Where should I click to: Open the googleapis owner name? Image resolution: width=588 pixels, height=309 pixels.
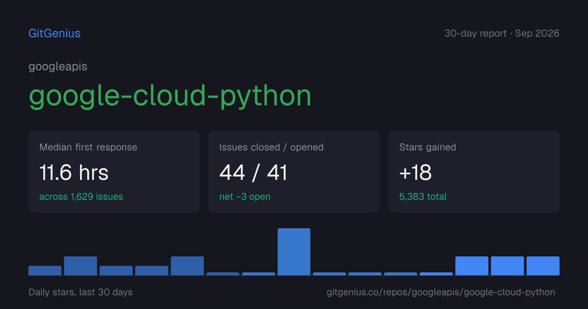pos(58,67)
